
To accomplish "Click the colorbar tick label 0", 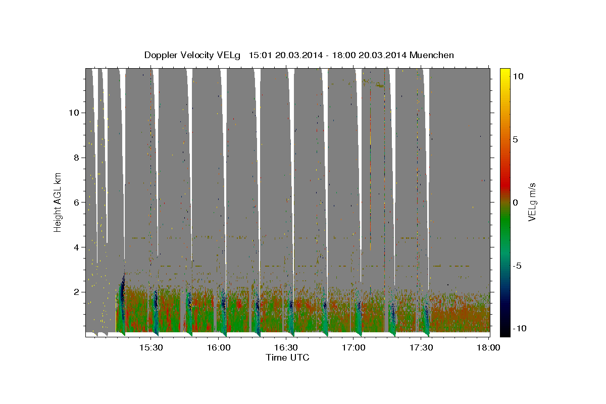I will pos(515,202).
